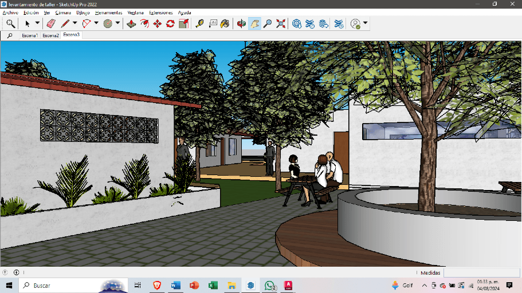The width and height of the screenshot is (522, 293).
Task: Activate the Orbit tool
Action: 241,23
